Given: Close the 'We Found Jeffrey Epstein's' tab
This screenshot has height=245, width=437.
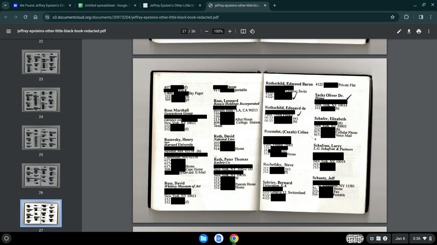Looking at the screenshot, I should point(70,5).
